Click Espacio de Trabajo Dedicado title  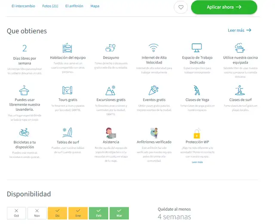click(x=197, y=60)
